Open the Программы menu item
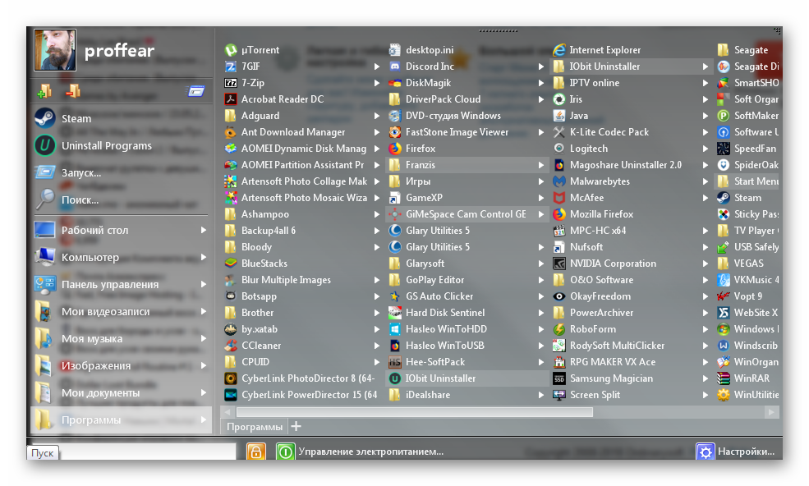809x486 pixels. 122,420
